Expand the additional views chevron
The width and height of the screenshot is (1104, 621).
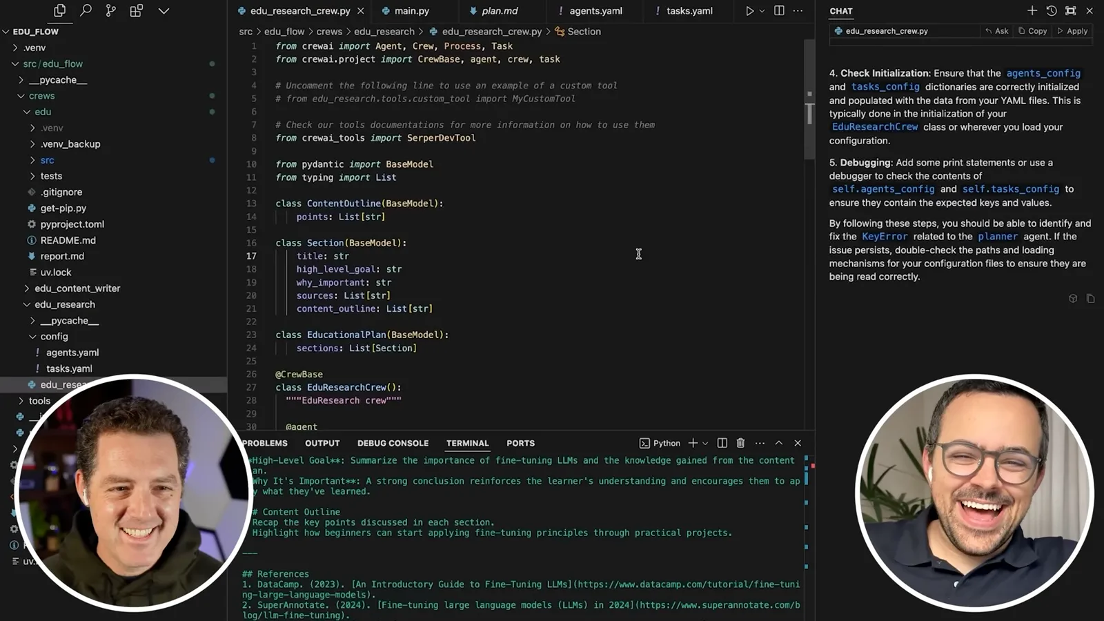tap(164, 10)
